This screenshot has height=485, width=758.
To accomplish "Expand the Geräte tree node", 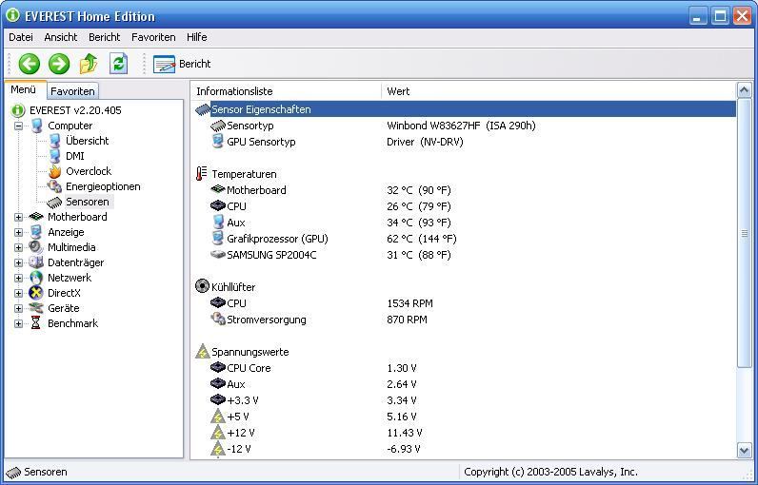I will 18,308.
